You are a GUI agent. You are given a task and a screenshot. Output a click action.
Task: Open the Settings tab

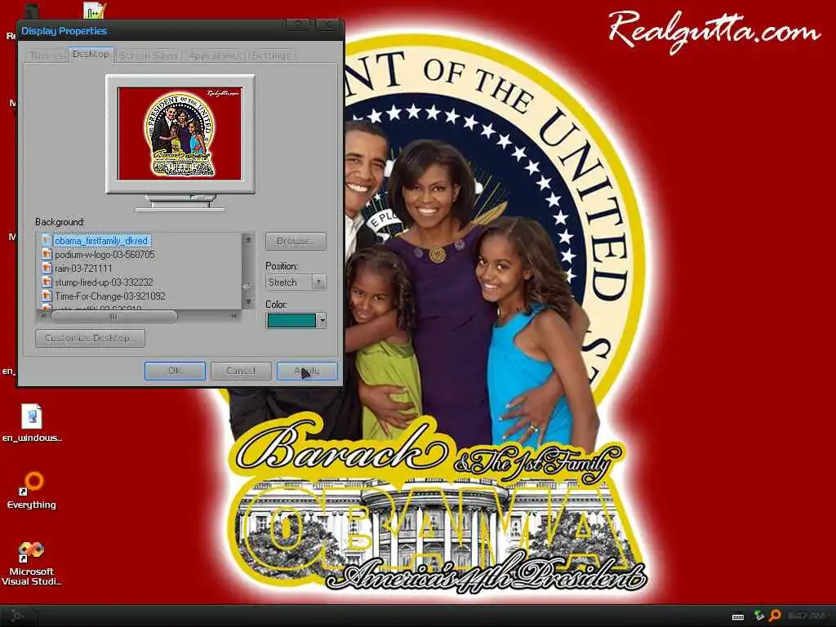271,56
